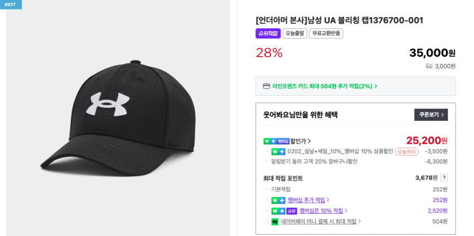Click the 슈퍼 badge in 10% 적립 row

click(x=292, y=211)
